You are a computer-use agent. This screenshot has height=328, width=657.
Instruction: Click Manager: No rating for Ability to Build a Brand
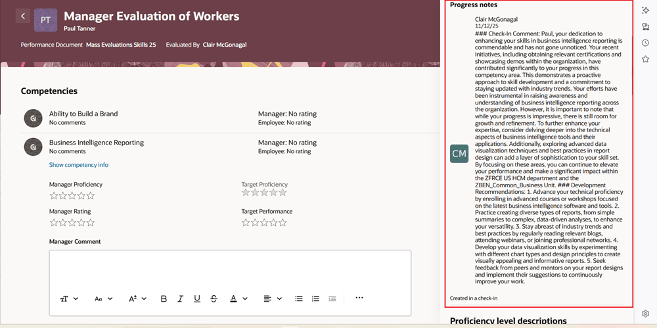[x=288, y=114]
